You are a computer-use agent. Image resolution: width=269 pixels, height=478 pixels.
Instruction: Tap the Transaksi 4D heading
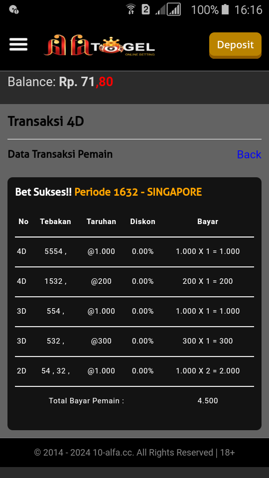[x=46, y=121]
